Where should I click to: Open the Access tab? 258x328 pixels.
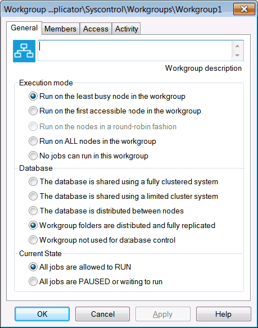tap(96, 29)
